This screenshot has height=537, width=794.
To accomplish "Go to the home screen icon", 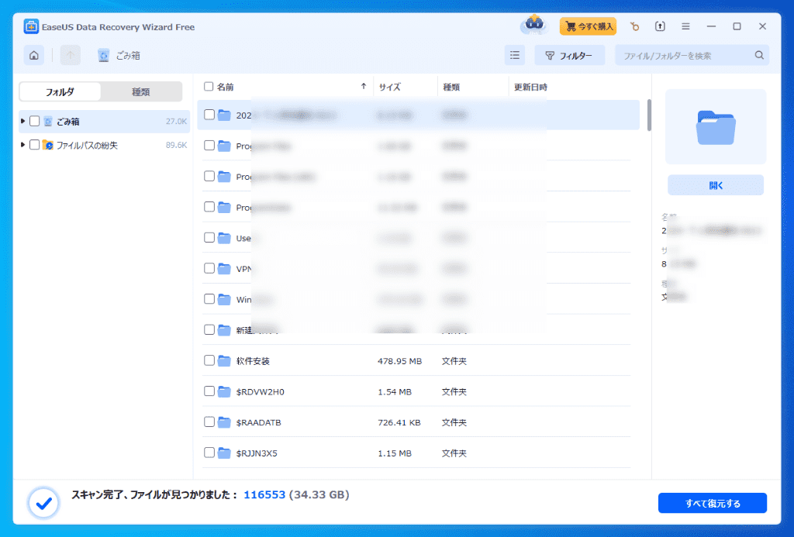I will 34,55.
